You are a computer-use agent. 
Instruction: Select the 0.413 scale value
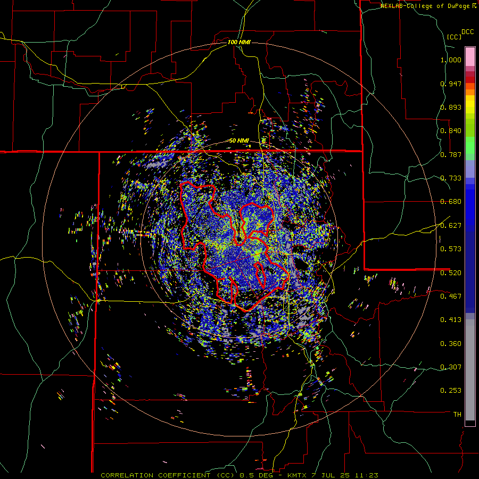[x=451, y=320]
